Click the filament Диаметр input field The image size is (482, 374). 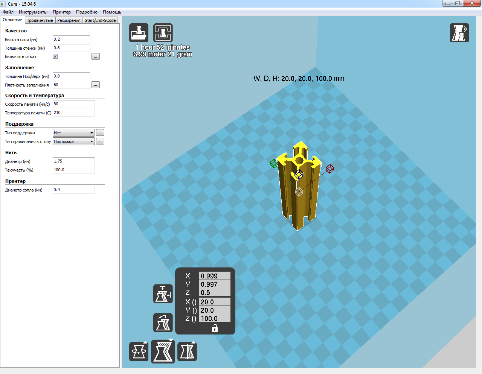tap(74, 161)
